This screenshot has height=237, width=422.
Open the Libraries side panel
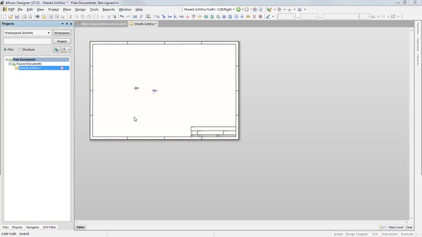418,60
